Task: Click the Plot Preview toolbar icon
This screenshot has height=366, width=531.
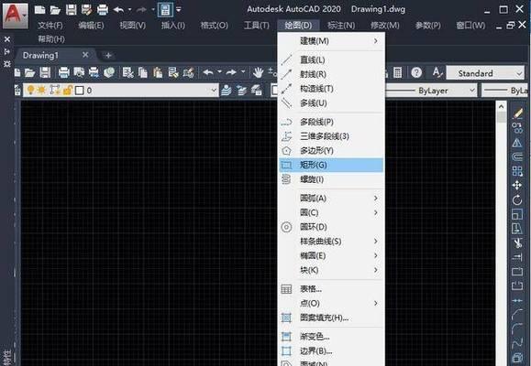Action: [x=79, y=72]
